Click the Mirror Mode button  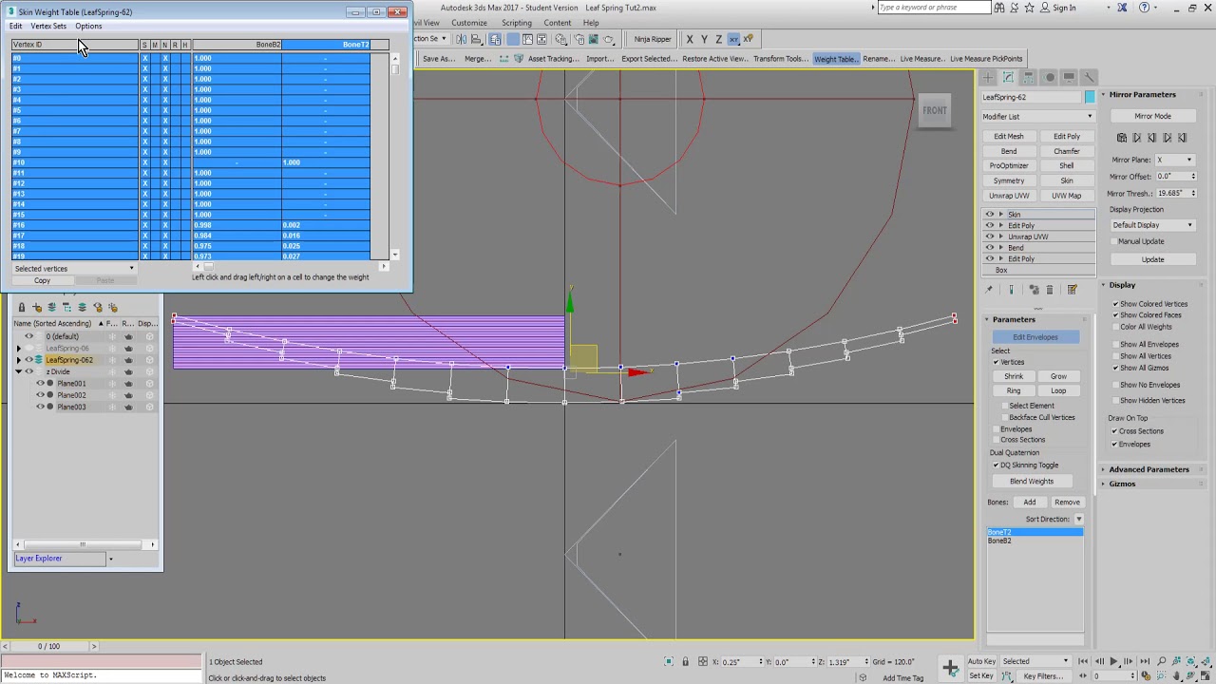tap(1152, 116)
